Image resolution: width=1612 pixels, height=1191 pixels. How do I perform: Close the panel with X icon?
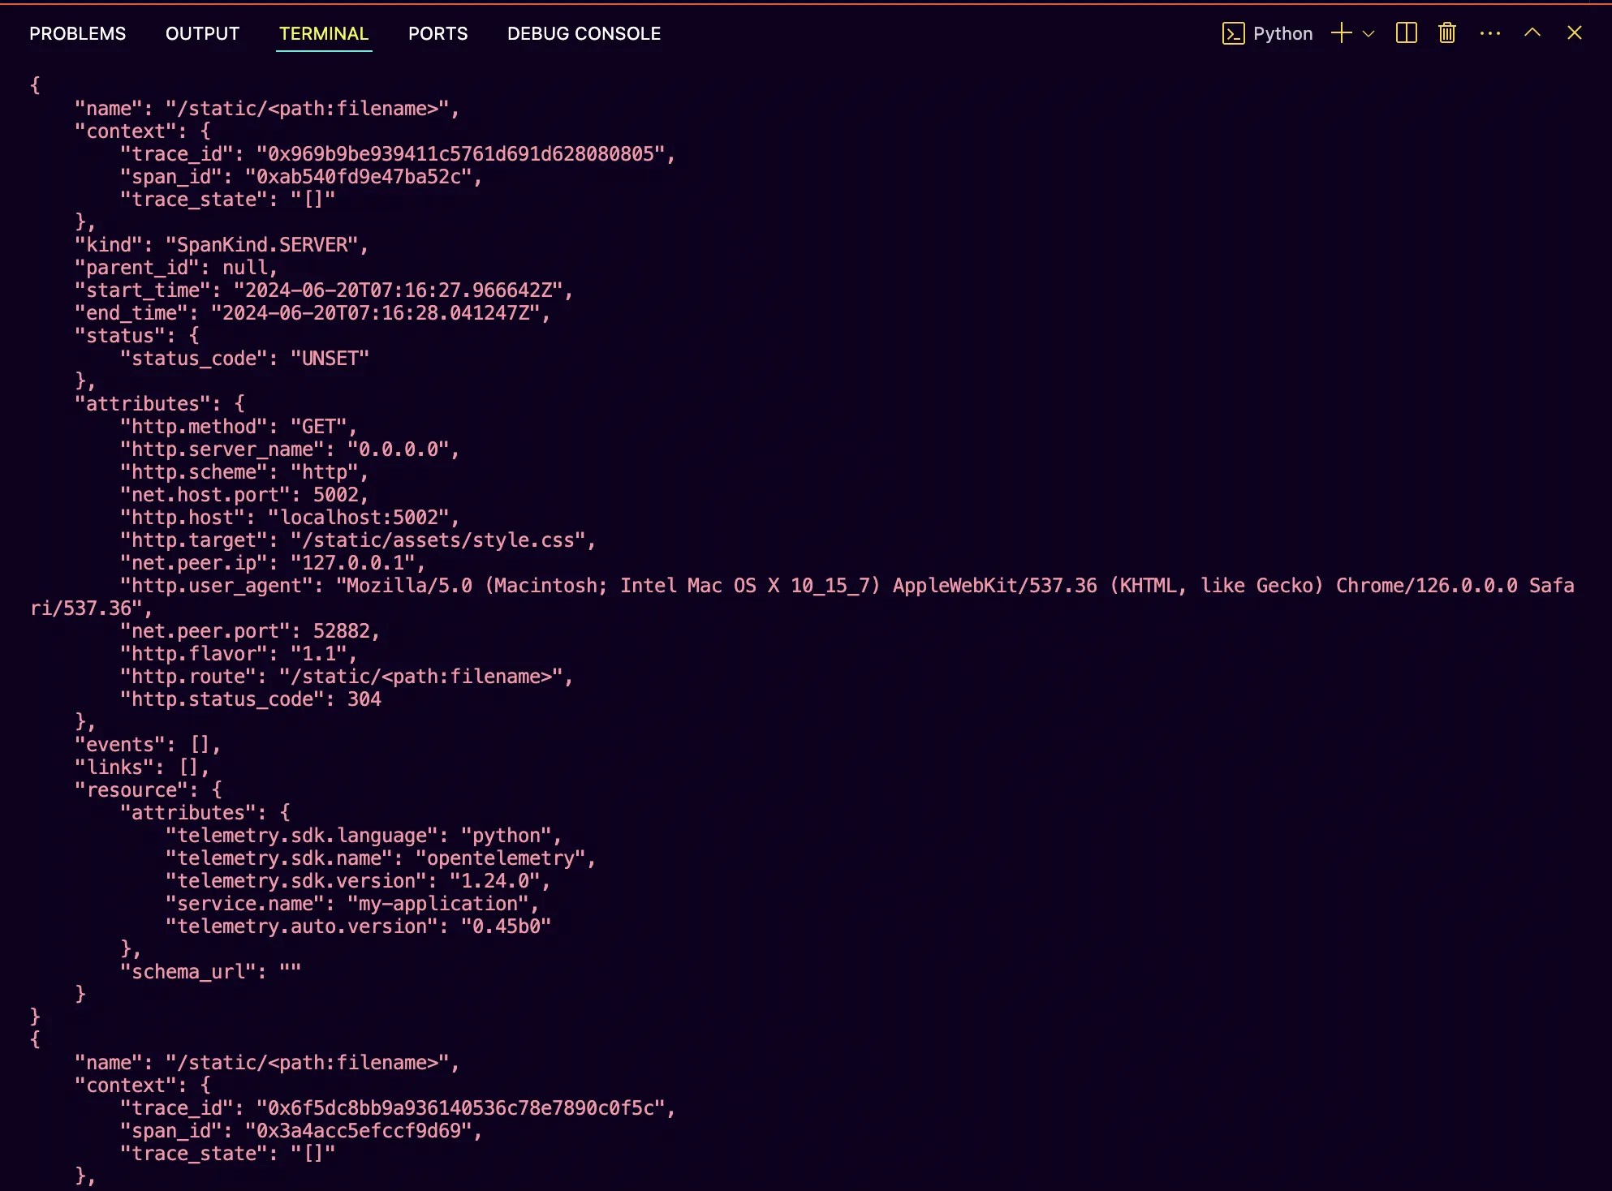tap(1574, 33)
